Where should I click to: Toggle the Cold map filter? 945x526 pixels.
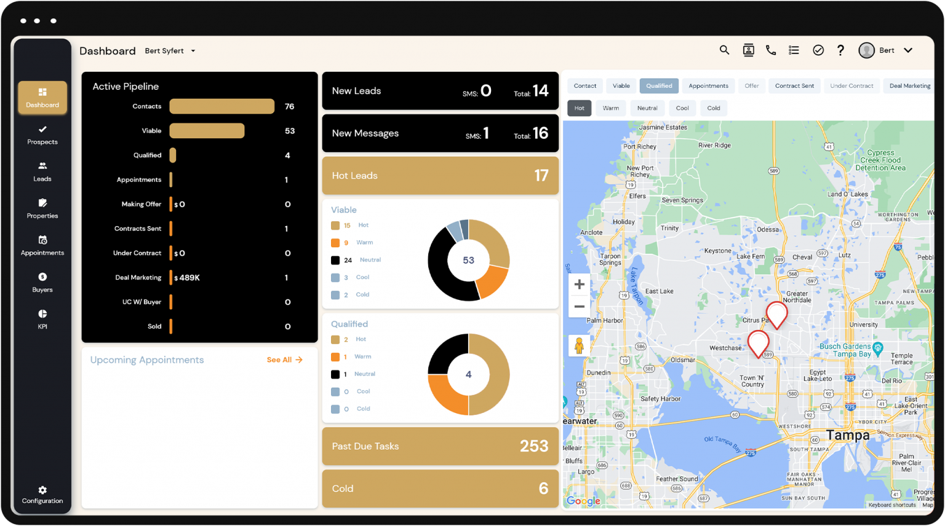coord(714,108)
